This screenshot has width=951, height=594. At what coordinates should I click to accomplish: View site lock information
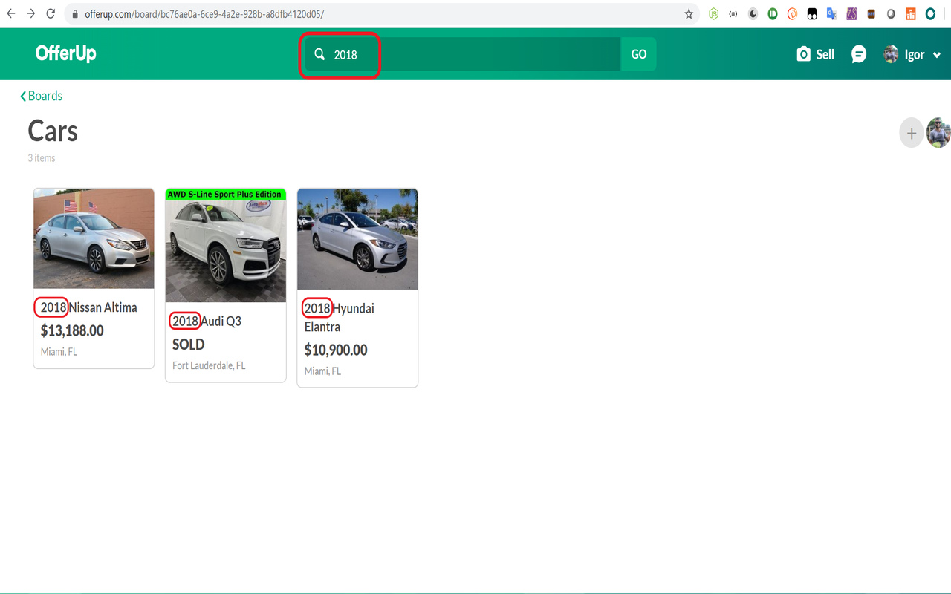pyautogui.click(x=75, y=14)
